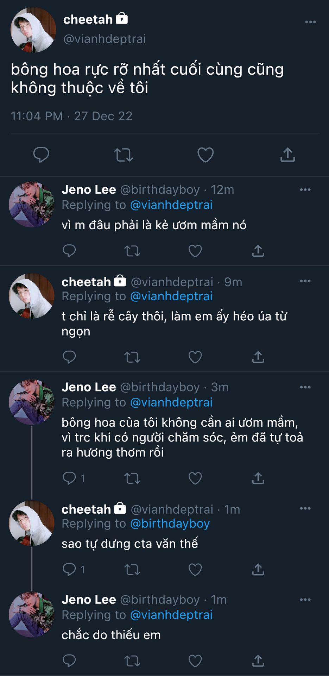The width and height of the screenshot is (329, 676).
Task: Open Jeno Lee's avatar on 12m reply
Action: click(x=32, y=205)
